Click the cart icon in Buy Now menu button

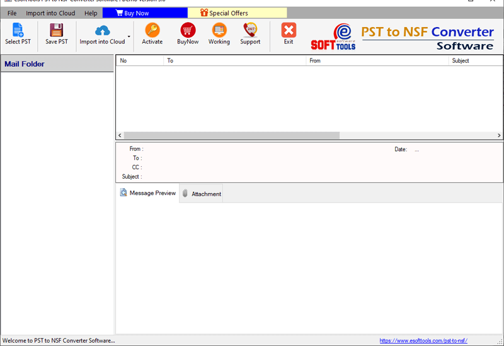[119, 13]
